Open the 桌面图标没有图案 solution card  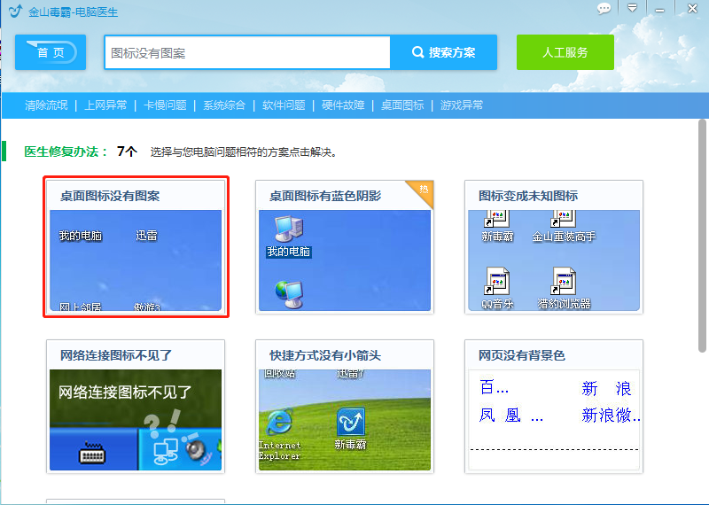coord(136,247)
